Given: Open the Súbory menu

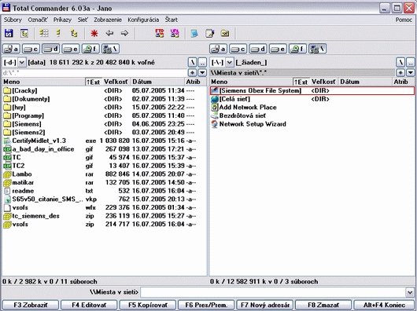Looking at the screenshot, I should pos(13,20).
